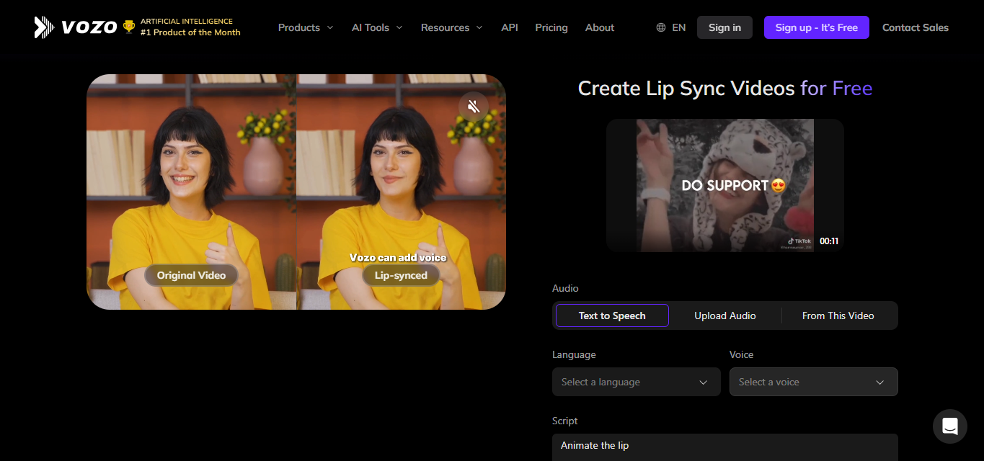Expand the Resources menu
984x461 pixels.
451,27
